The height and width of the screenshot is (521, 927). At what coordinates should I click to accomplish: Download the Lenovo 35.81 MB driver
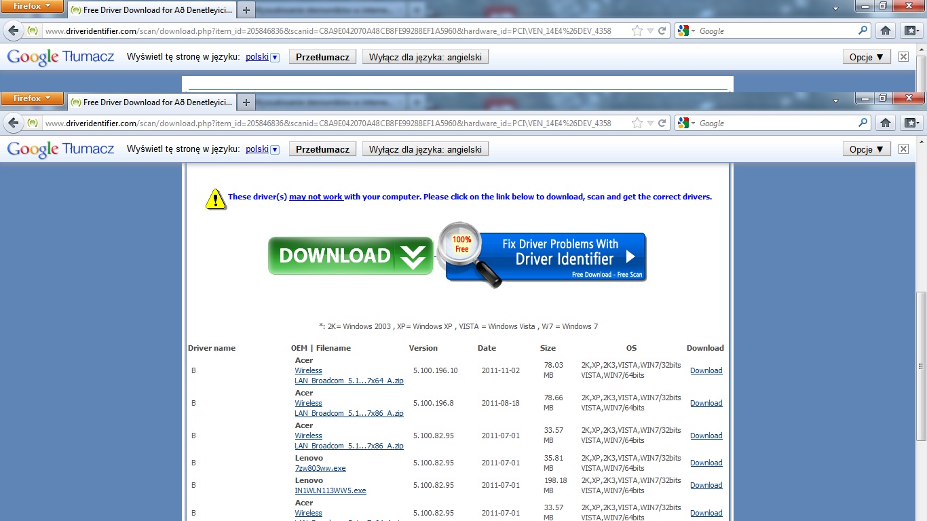coord(706,463)
